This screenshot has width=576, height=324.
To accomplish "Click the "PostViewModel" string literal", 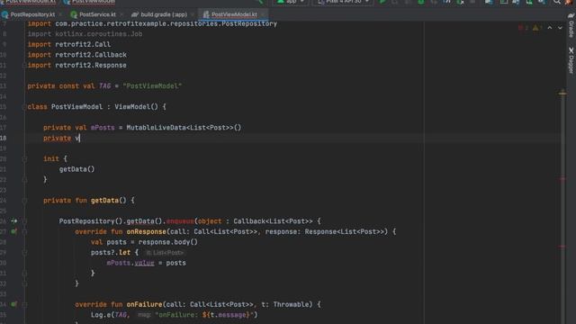I will (x=152, y=86).
